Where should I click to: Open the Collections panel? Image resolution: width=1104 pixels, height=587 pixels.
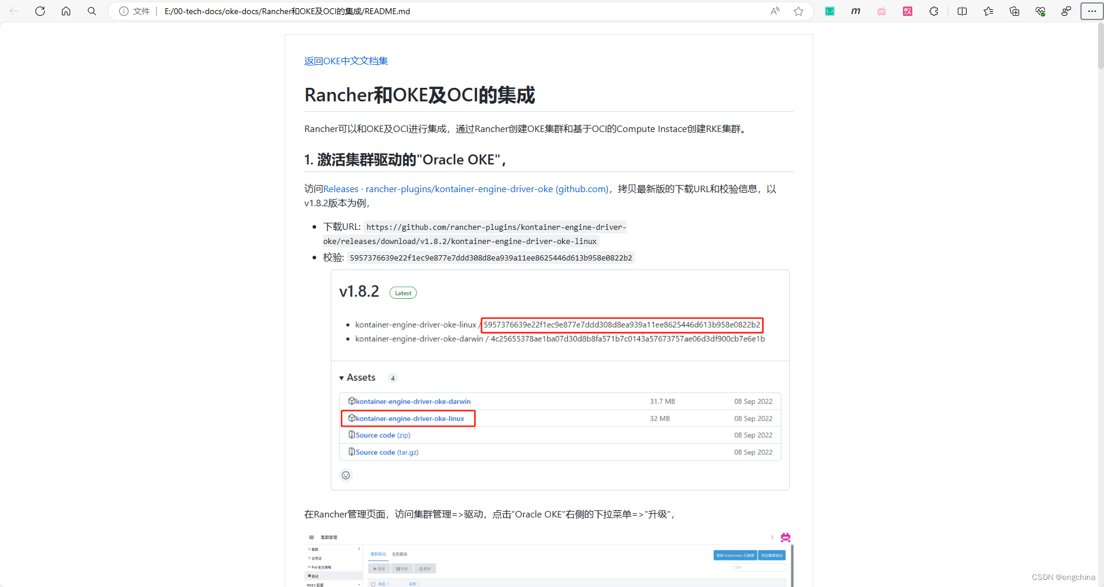pos(1014,11)
